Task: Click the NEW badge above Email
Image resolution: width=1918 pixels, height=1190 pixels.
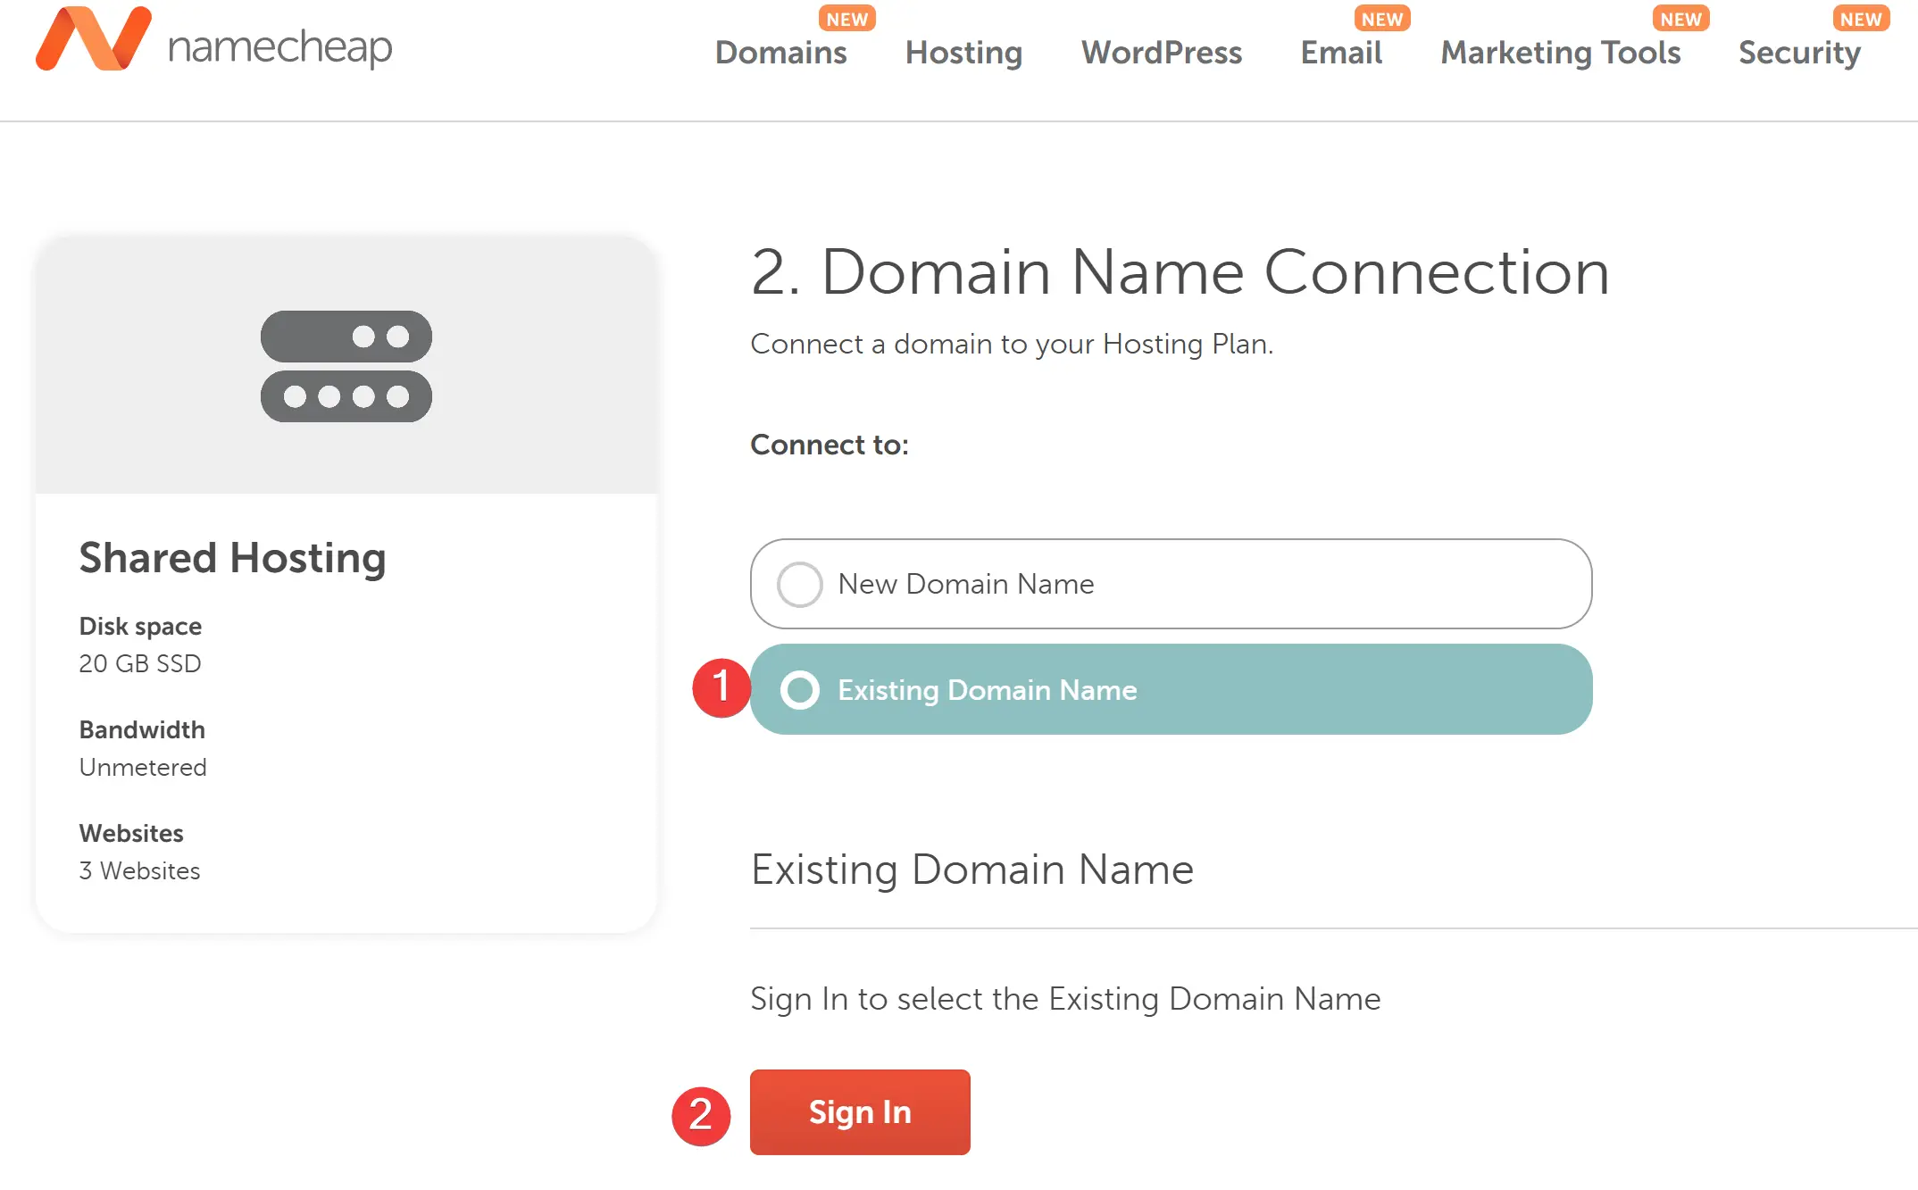Action: pos(1381,19)
